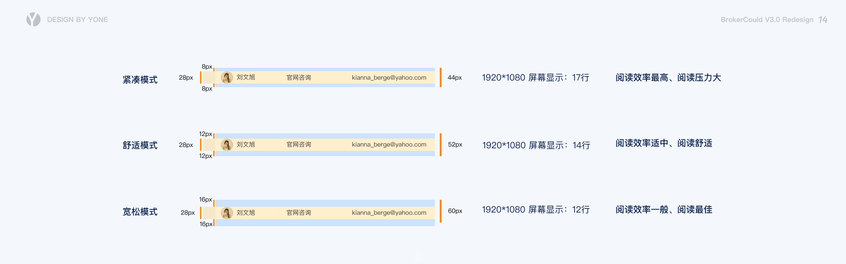Image resolution: width=846 pixels, height=264 pixels.
Task: Click the DESIGN BY YONE text
Action: [78, 20]
